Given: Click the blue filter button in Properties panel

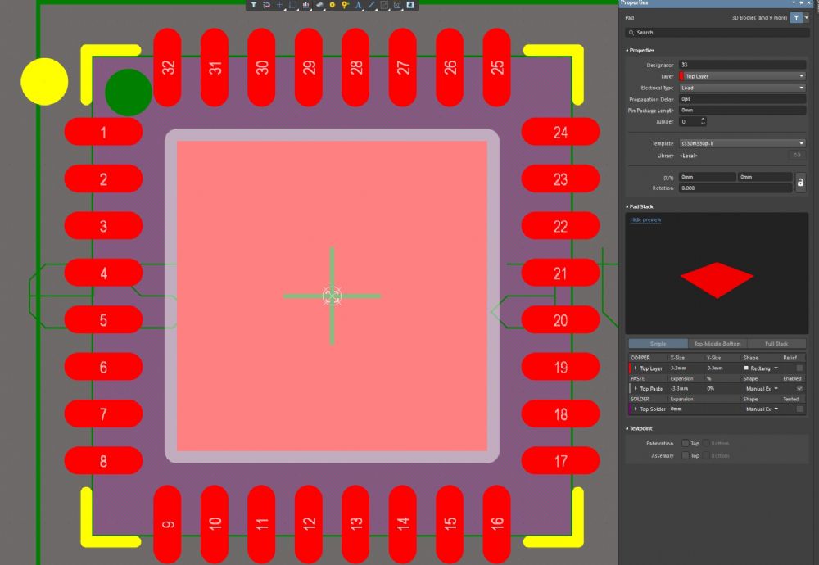Looking at the screenshot, I should click(x=796, y=17).
